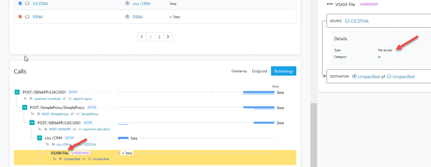Image resolution: width=431 pixels, height=167 pixels.
Task: Click the service icon beside CICSTIVA in the table
Action: (27, 4)
